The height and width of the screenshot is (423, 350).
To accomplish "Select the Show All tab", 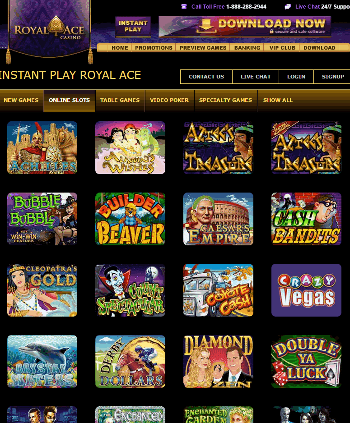I will (278, 101).
